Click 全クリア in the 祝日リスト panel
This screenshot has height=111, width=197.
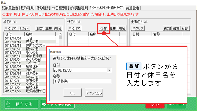click(x=10, y=28)
